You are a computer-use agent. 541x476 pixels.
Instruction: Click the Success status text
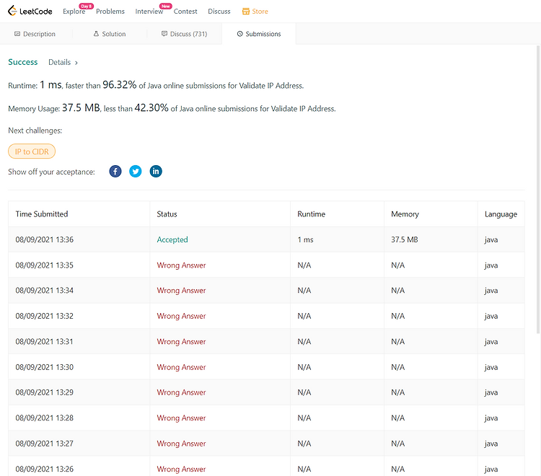click(23, 62)
